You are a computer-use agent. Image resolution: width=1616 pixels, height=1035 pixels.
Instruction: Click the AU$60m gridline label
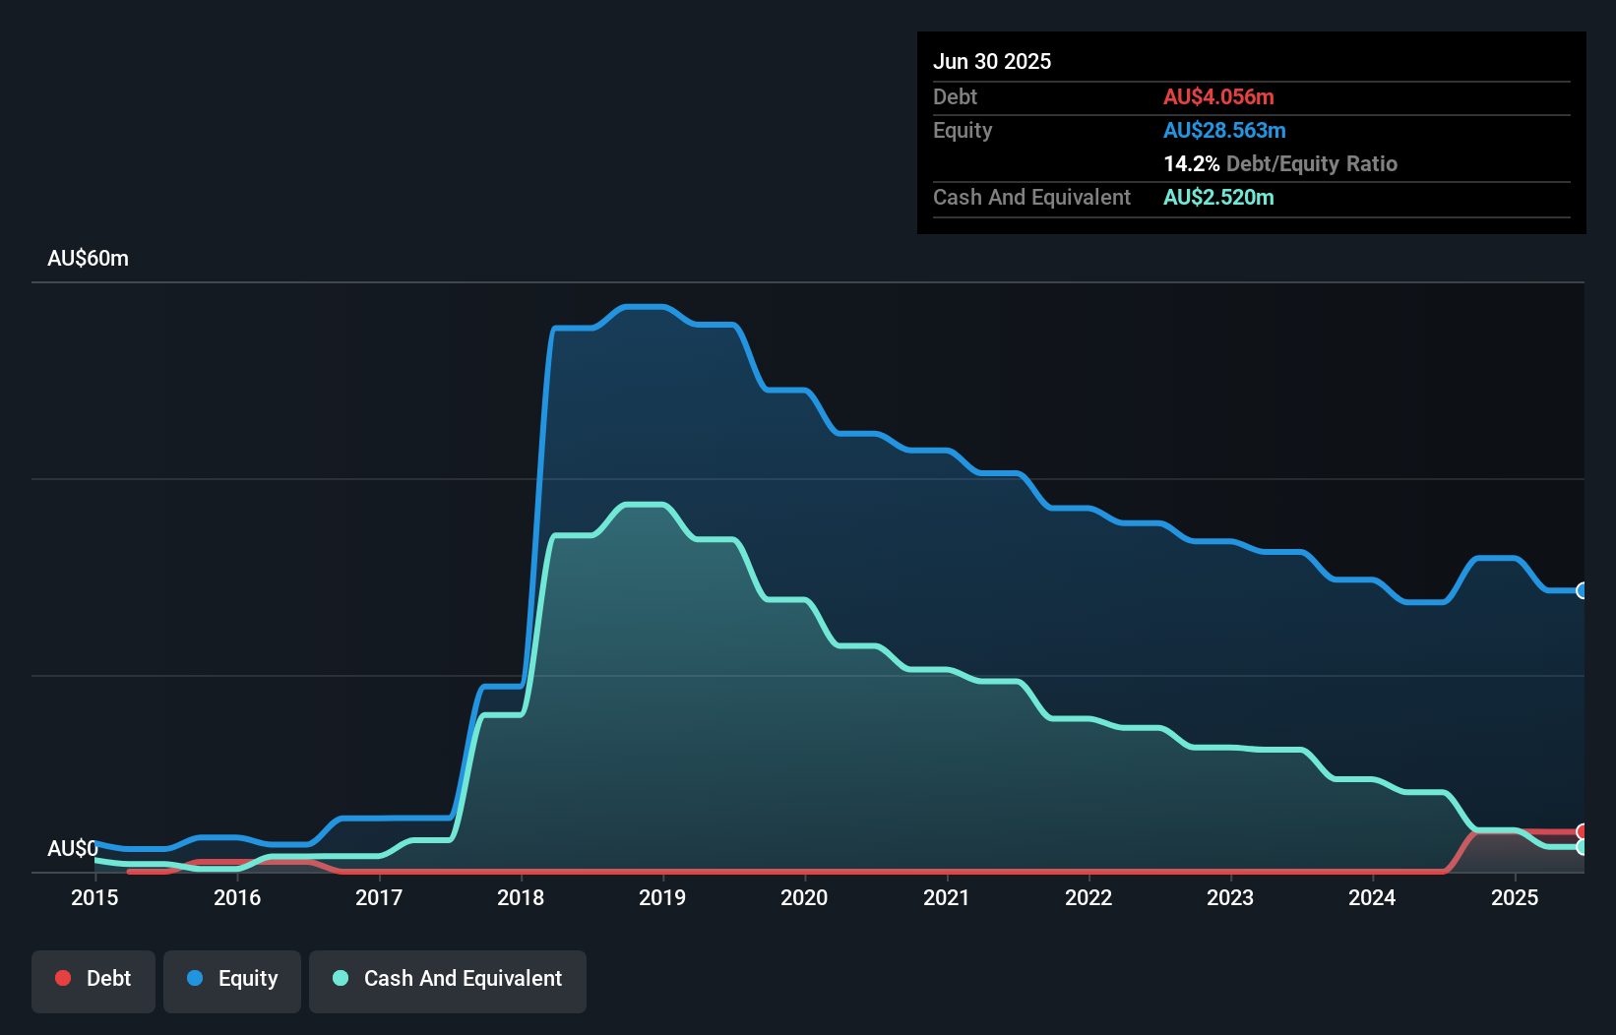point(89,258)
